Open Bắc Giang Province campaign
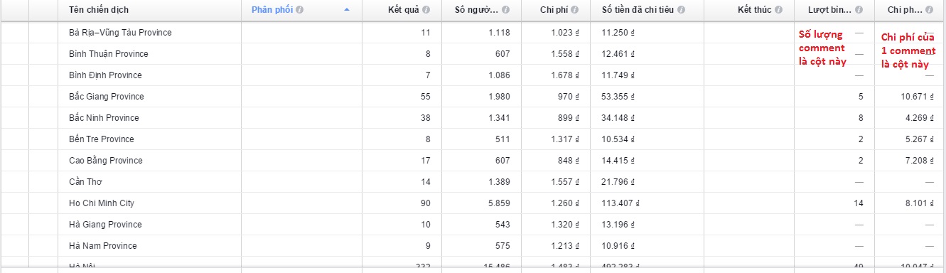The width and height of the screenshot is (946, 273). click(107, 97)
